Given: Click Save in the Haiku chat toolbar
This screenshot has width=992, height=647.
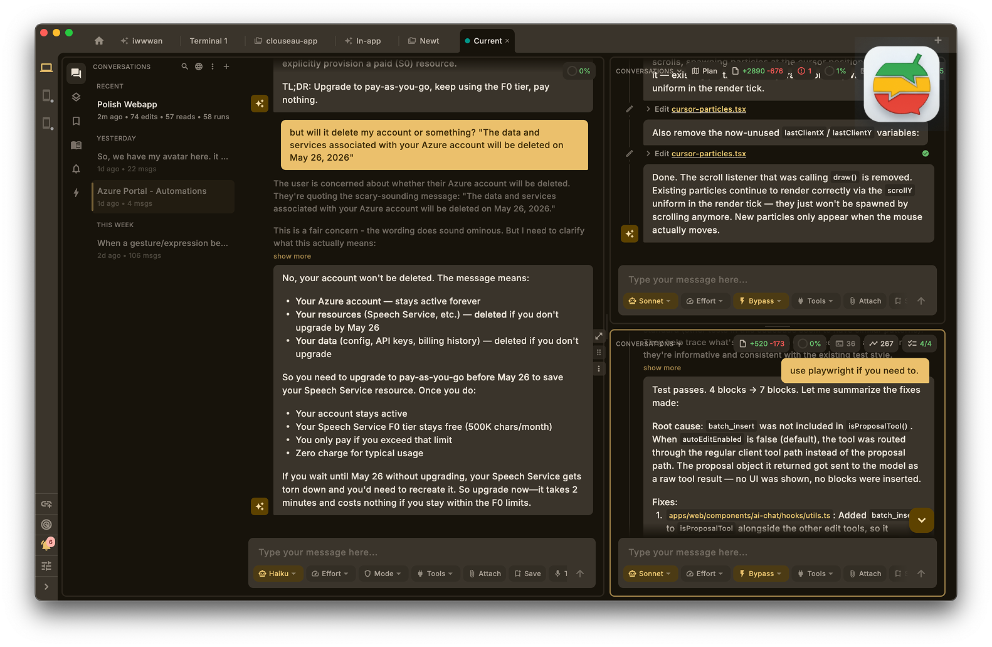Looking at the screenshot, I should pyautogui.click(x=528, y=574).
